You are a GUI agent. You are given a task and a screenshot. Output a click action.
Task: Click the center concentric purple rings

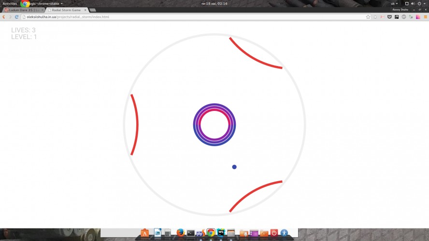tap(214, 125)
